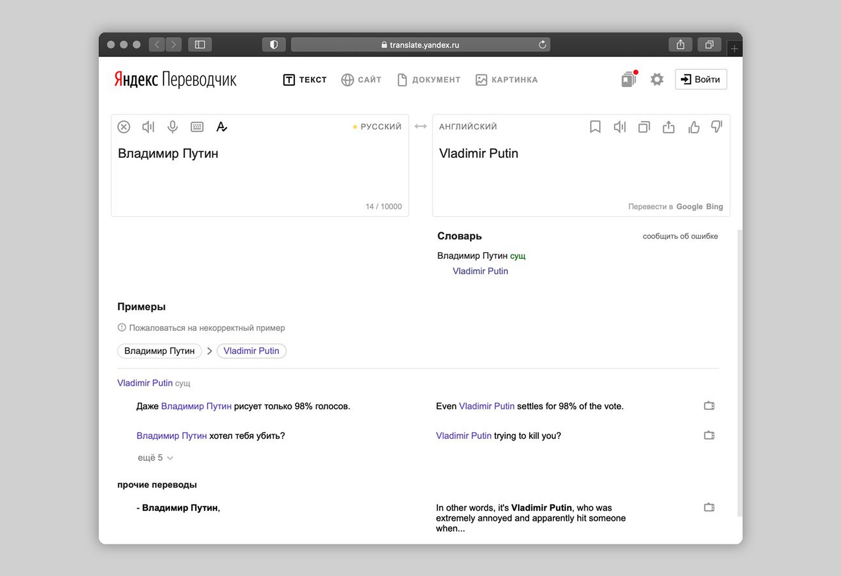Reload the page in Safari

pos(542,45)
